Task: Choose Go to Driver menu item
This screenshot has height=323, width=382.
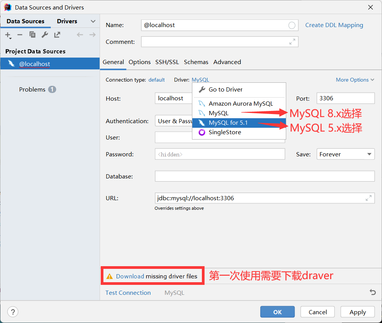Action: pyautogui.click(x=239, y=90)
